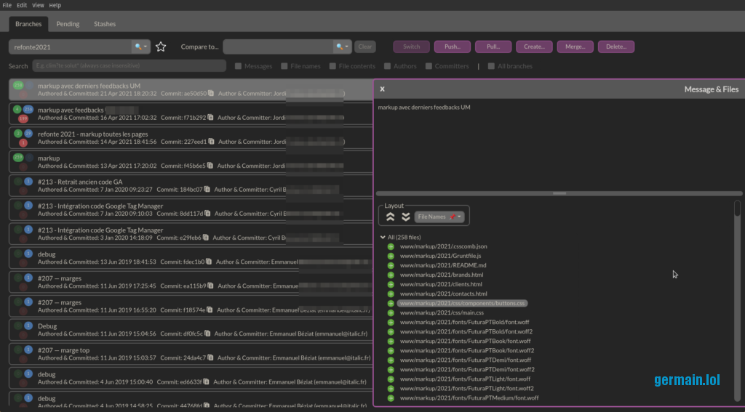The height and width of the screenshot is (412, 745).
Task: Switch to the Pending tab
Action: click(x=68, y=24)
